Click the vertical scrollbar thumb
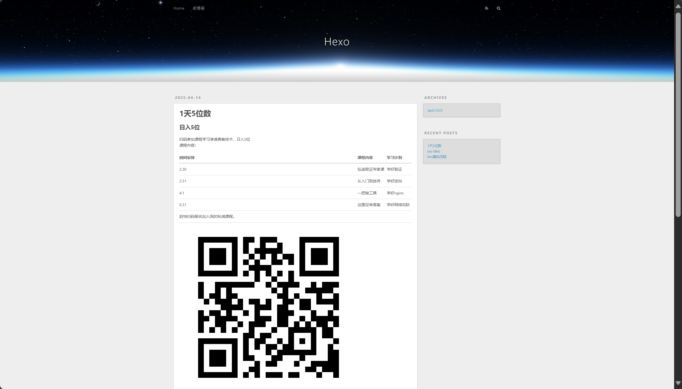The width and height of the screenshot is (682, 389). tap(678, 114)
